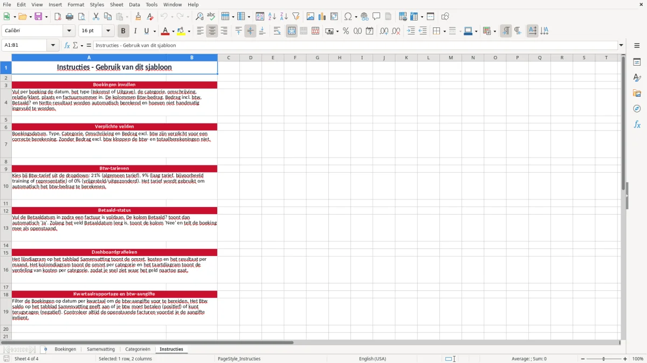This screenshot has height=363, width=647.
Task: Open font color dropdown arrow
Action: pyautogui.click(x=173, y=31)
